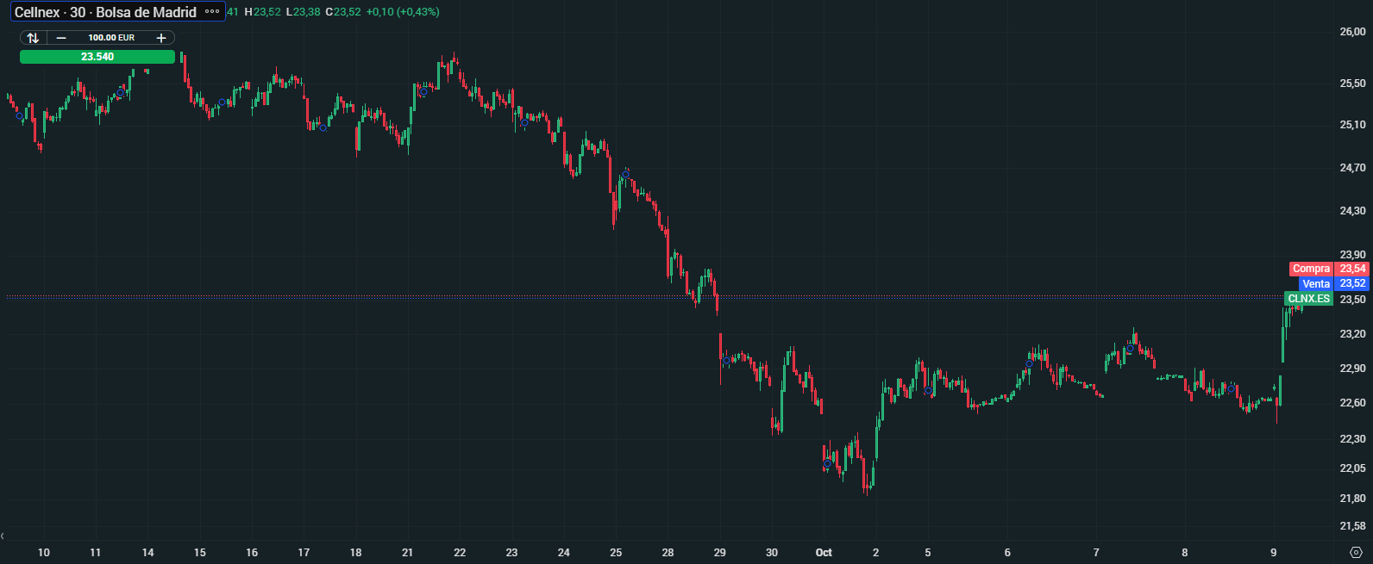Click the 22,90 price axis label
The image size is (1373, 564).
click(x=1352, y=369)
